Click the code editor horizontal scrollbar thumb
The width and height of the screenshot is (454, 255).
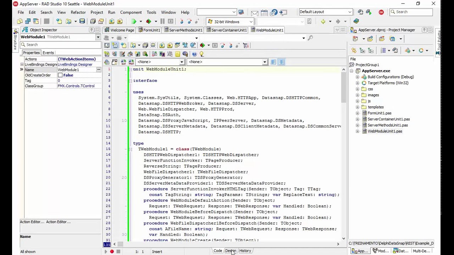121,244
